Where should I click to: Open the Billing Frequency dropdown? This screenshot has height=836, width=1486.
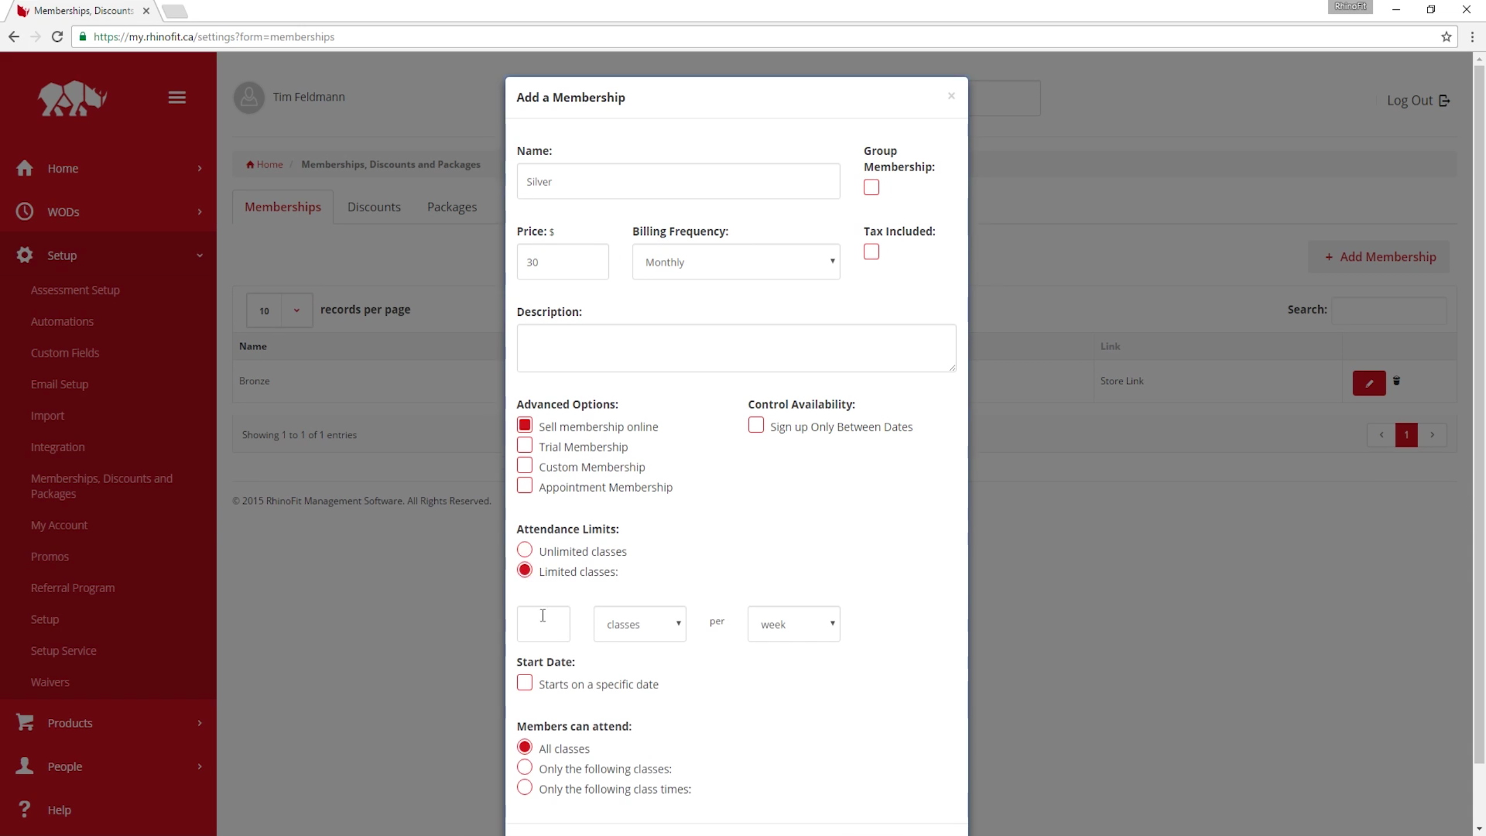[x=735, y=262]
